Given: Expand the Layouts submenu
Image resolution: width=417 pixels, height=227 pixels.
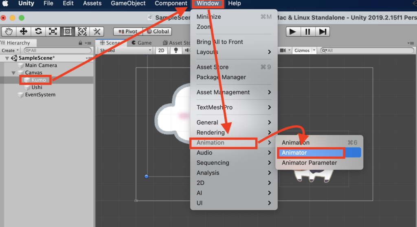Looking at the screenshot, I should tap(234, 52).
